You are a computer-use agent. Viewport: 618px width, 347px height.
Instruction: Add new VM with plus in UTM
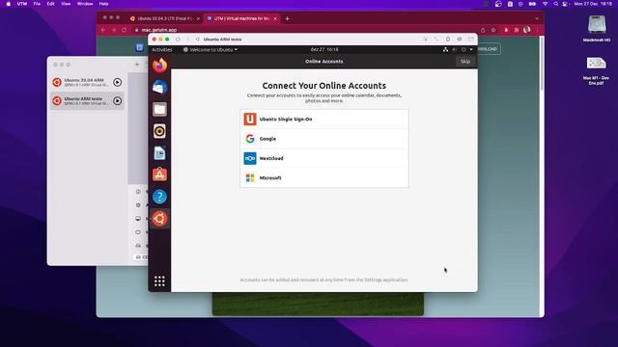[137, 65]
